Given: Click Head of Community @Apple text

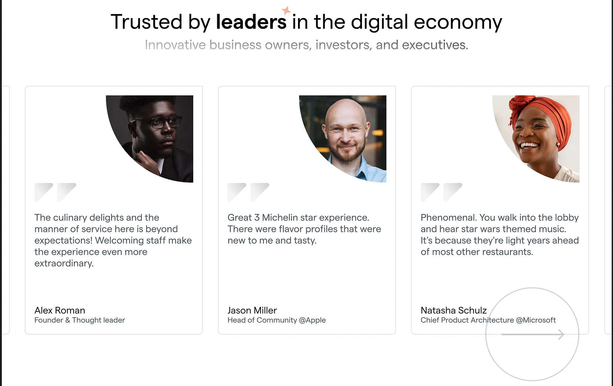Looking at the screenshot, I should pos(277,320).
